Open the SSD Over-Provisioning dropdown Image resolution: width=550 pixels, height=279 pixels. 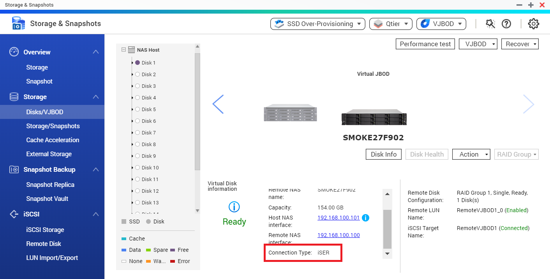(x=317, y=24)
